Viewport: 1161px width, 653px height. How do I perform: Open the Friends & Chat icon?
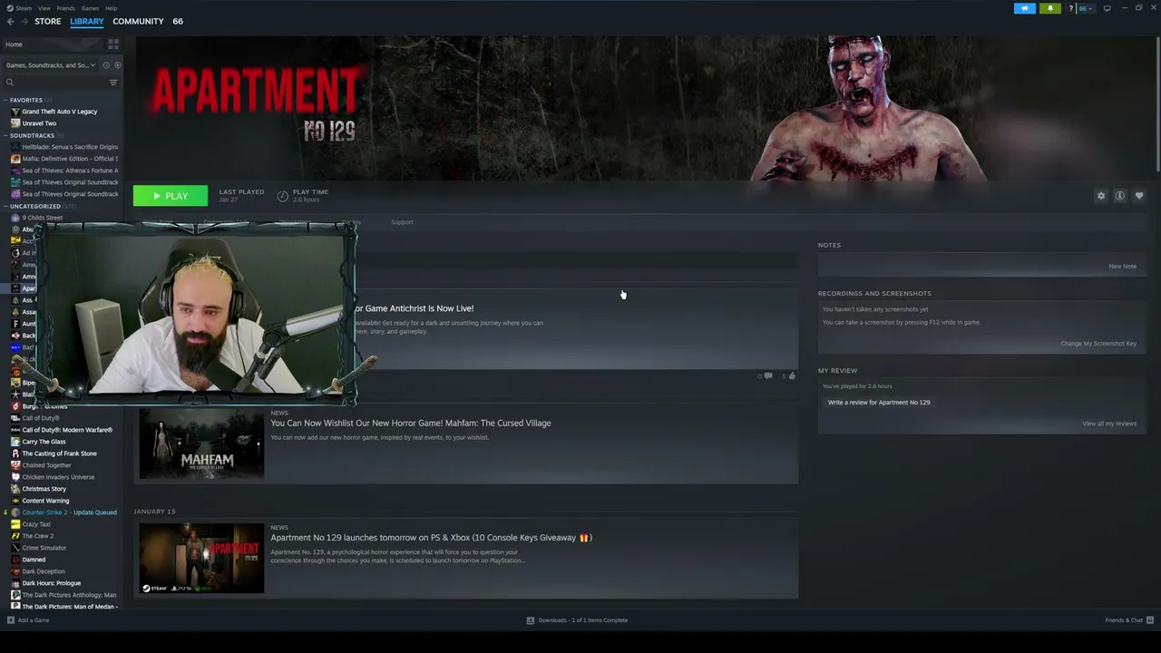click(1150, 620)
